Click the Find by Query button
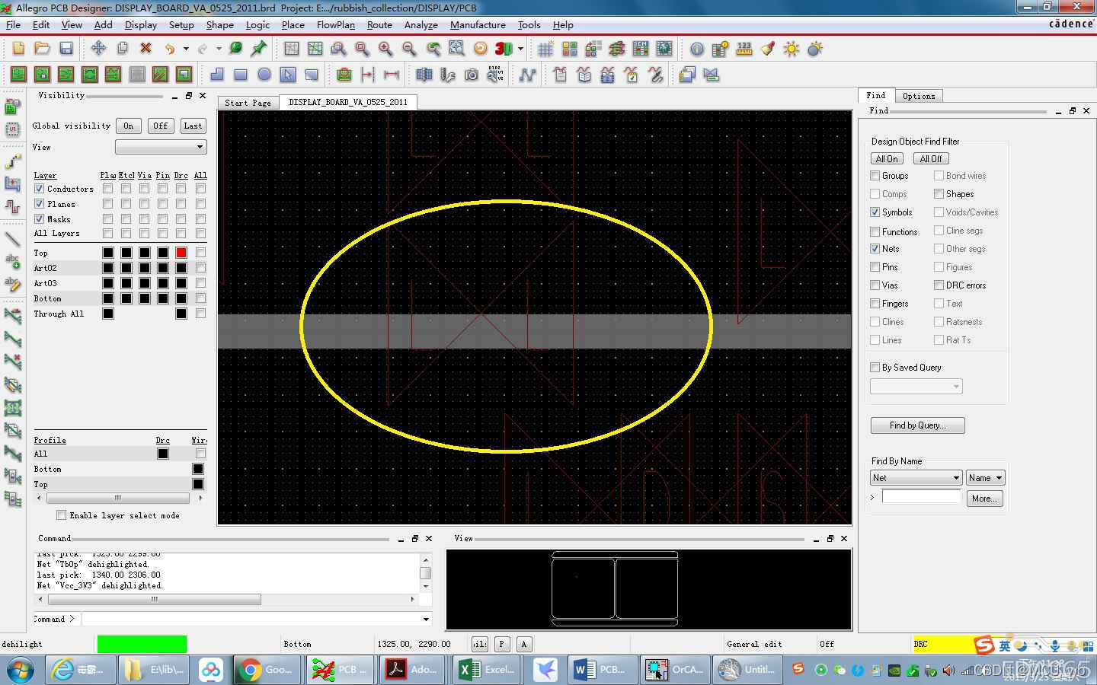This screenshot has width=1097, height=685. (x=917, y=425)
